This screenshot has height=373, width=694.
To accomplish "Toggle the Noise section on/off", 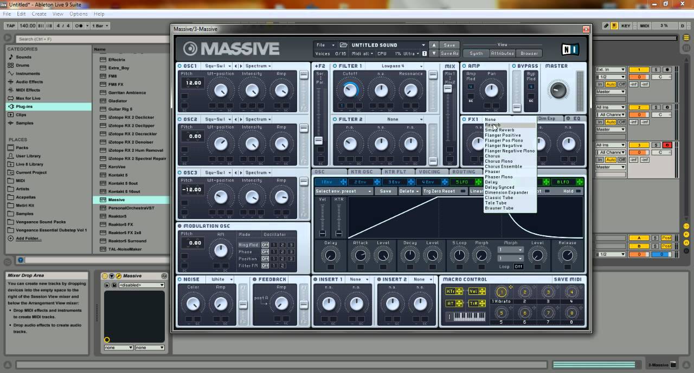I will (x=180, y=280).
